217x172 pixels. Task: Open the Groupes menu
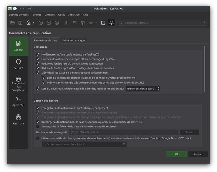[50, 15]
